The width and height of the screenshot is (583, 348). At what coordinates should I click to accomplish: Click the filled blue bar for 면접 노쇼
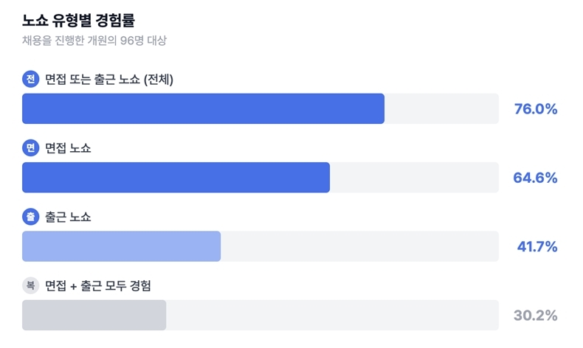click(176, 177)
